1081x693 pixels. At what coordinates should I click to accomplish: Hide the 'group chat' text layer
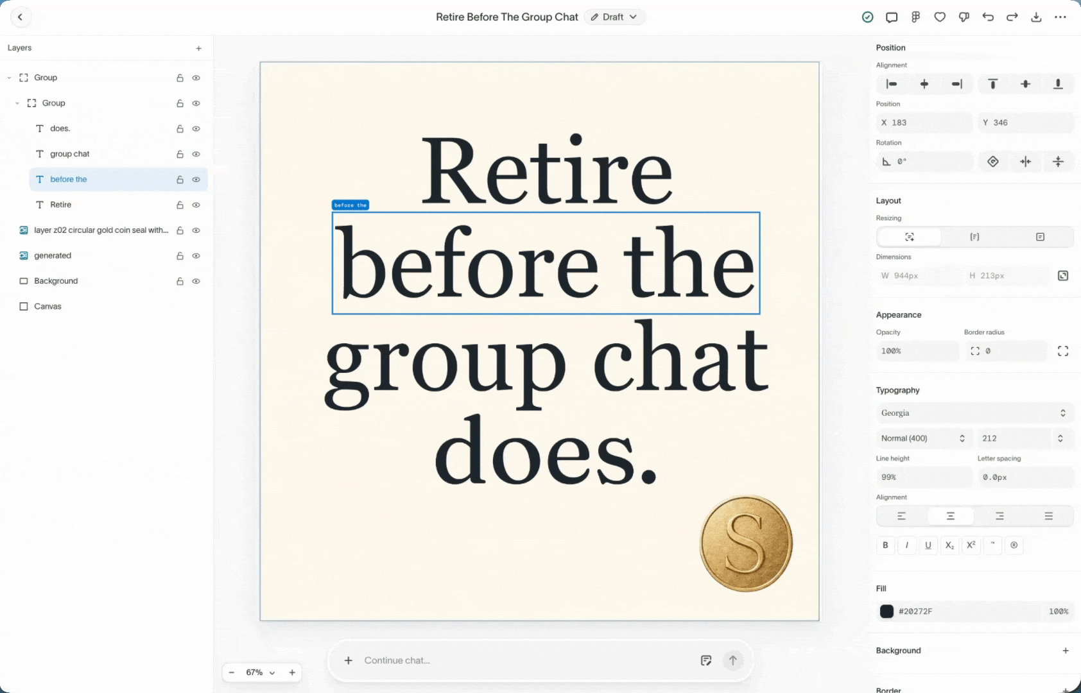coord(196,154)
